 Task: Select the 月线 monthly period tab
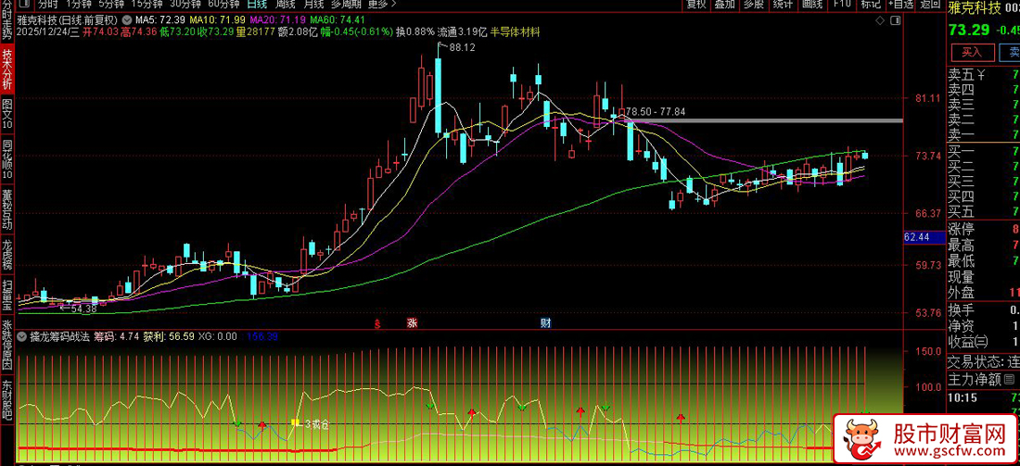click(x=314, y=4)
